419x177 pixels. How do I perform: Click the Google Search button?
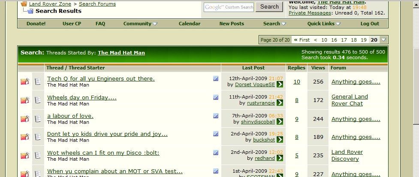pos(269,7)
